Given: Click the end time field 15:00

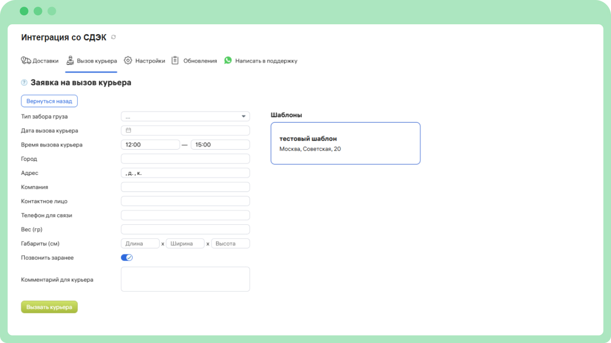Looking at the screenshot, I should [x=220, y=145].
